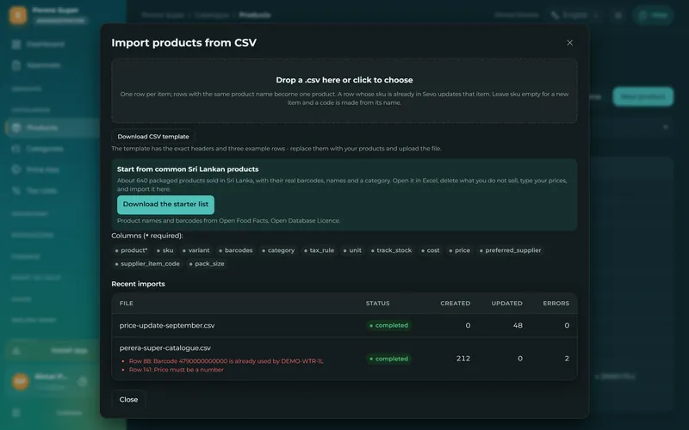Image resolution: width=689 pixels, height=430 pixels.
Task: Click the STATUS column header
Action: [x=377, y=304]
